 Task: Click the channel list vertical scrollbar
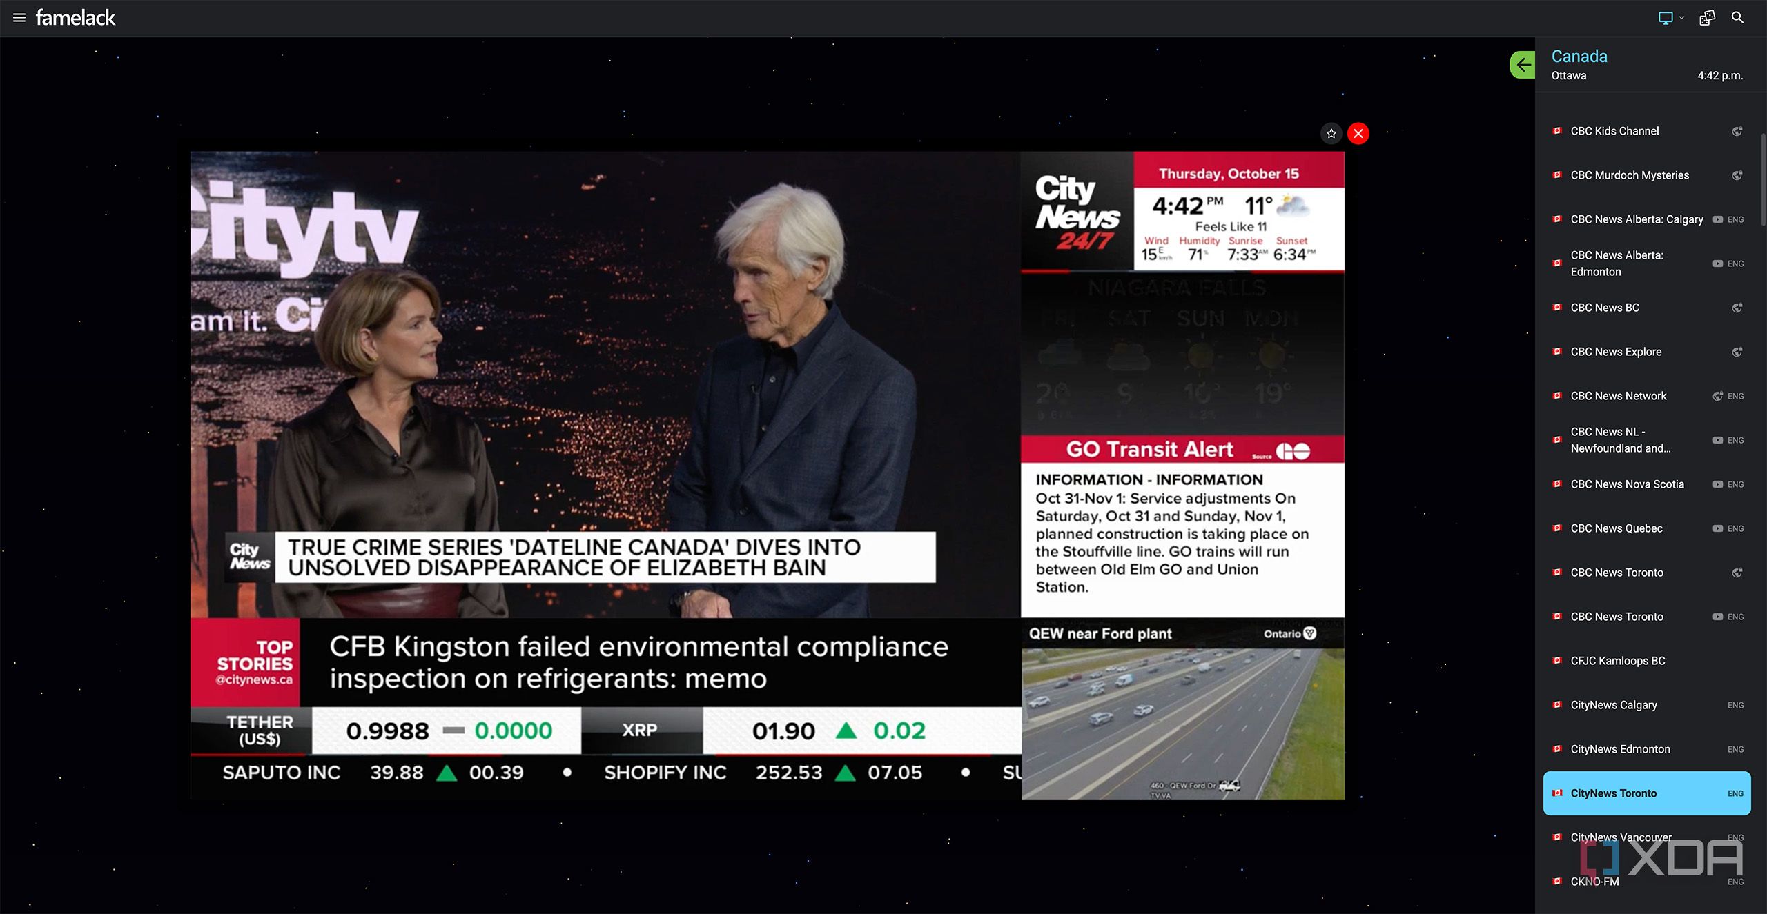pos(1762,179)
